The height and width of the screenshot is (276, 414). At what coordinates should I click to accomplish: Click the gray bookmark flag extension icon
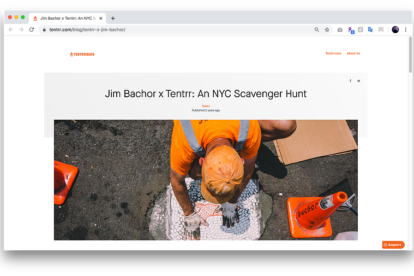[x=381, y=30]
